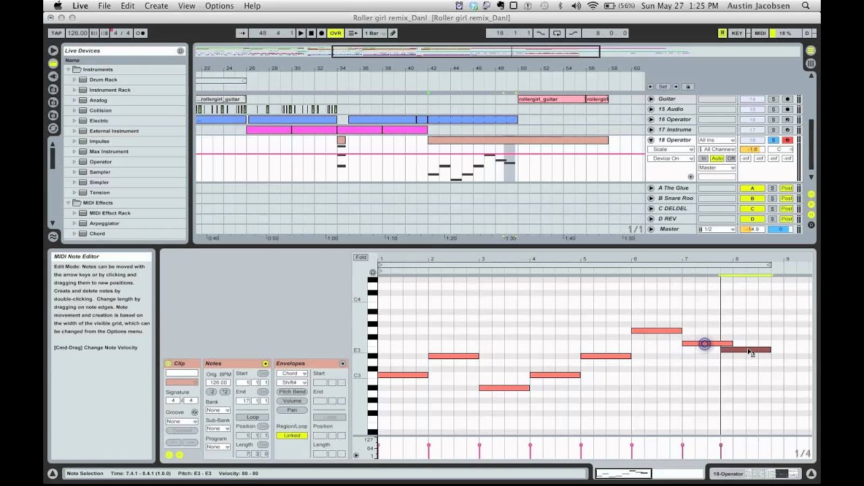Open the Chord envelope device dropdown

point(292,373)
